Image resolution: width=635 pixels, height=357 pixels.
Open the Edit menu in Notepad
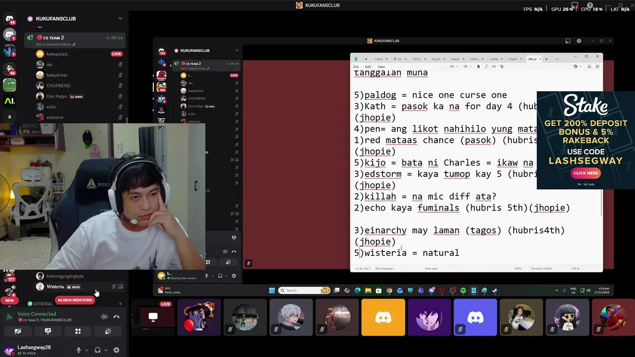click(x=368, y=66)
